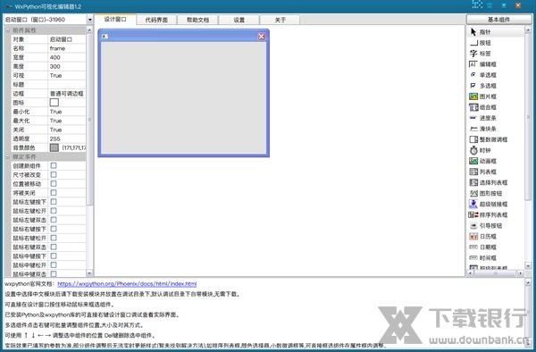The height and width of the screenshot is (352, 536).
Task: Click the design frame's title bar icon
Action: click(x=105, y=37)
